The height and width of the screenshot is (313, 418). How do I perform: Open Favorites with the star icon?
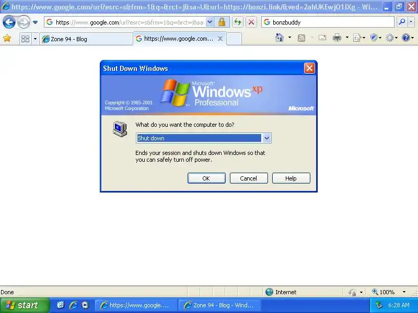pos(7,38)
